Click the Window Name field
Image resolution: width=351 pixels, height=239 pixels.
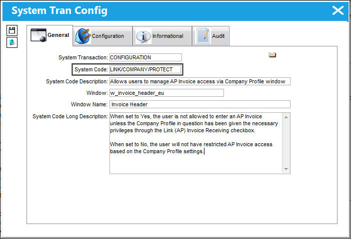point(200,104)
